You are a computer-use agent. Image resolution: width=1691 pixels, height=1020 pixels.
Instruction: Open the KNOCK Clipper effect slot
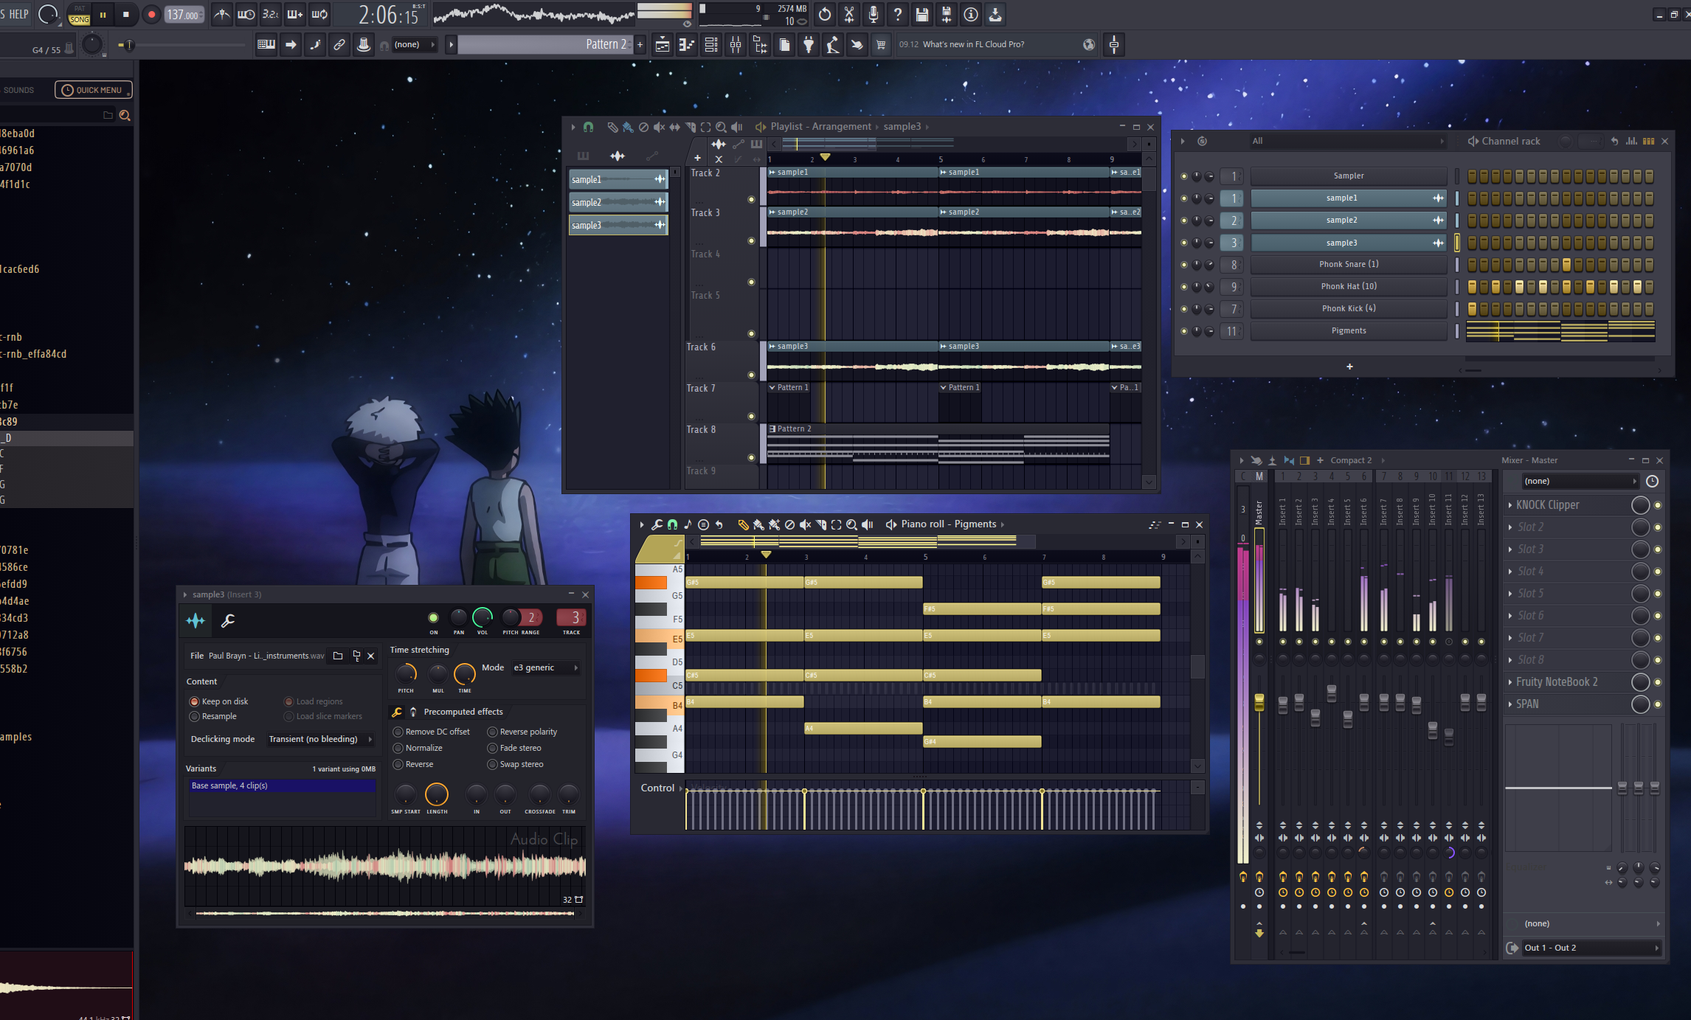[1548, 505]
